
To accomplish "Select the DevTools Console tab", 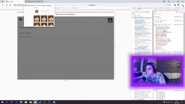I will [145, 8].
